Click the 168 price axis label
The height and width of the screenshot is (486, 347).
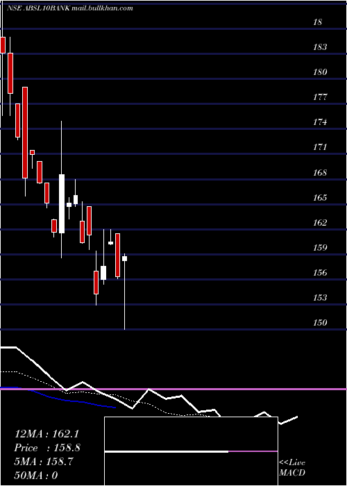(320, 173)
